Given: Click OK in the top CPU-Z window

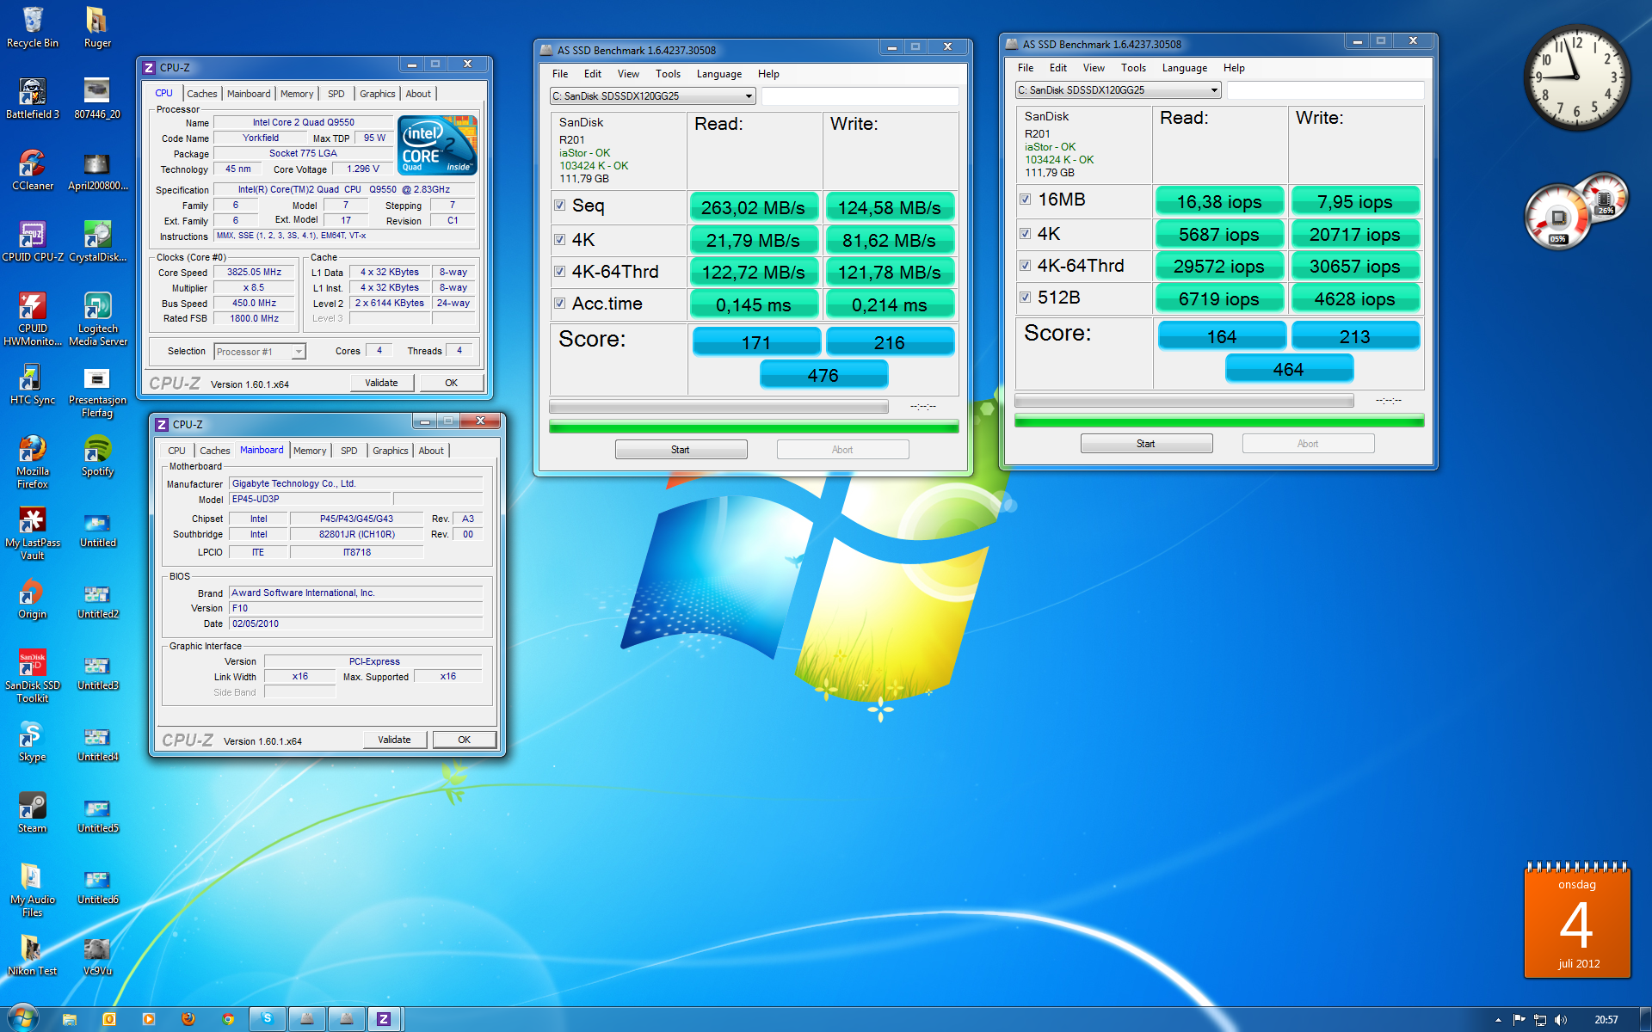Looking at the screenshot, I should 451,383.
